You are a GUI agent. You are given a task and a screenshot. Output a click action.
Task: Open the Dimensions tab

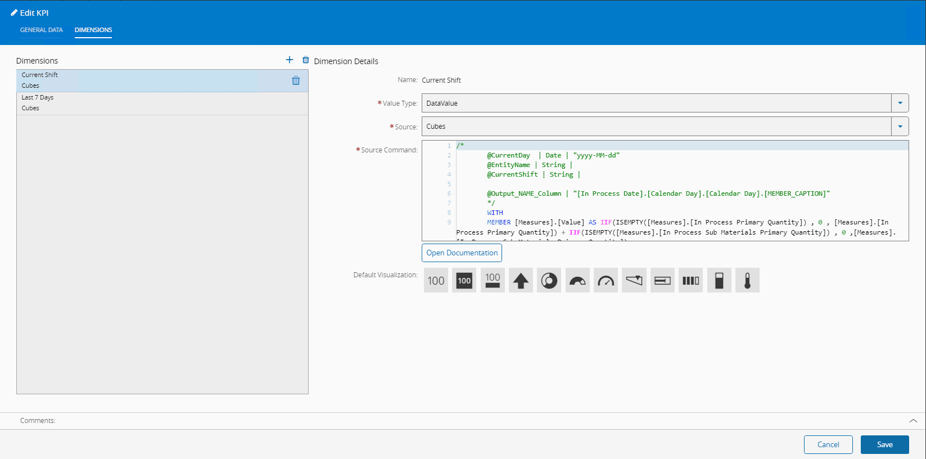93,30
